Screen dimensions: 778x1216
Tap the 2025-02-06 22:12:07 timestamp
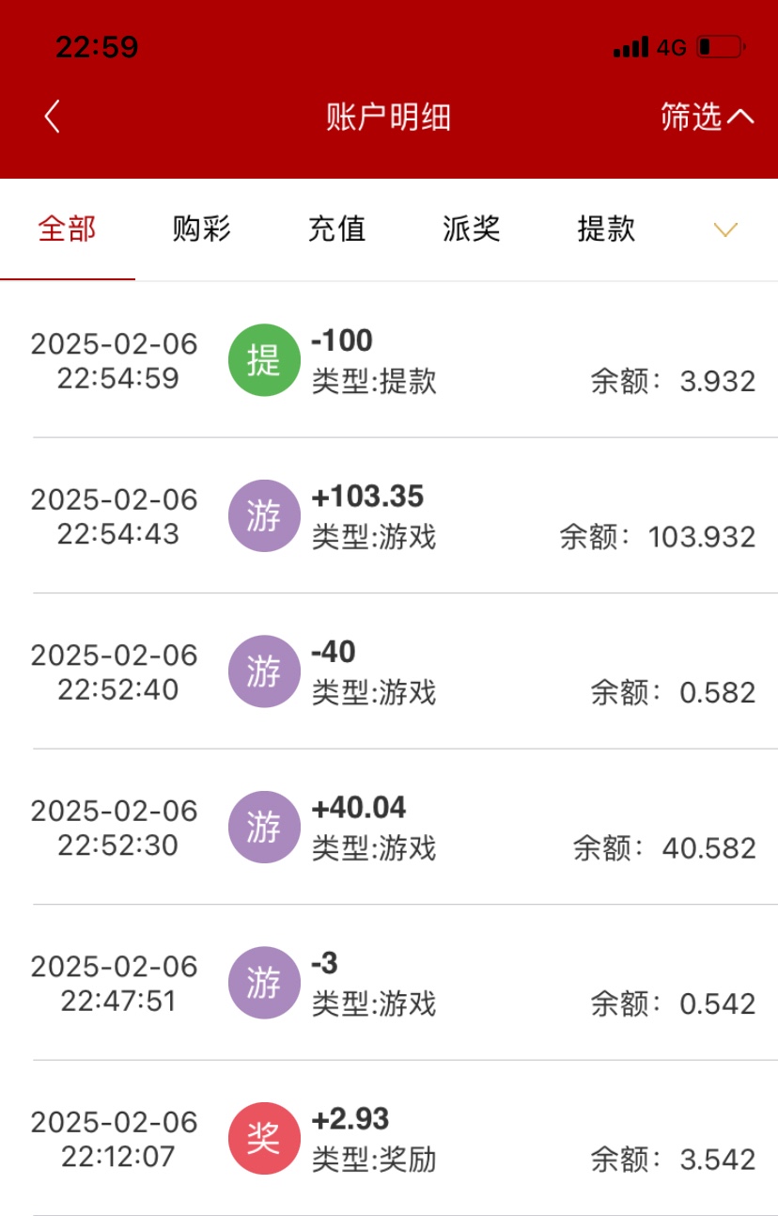click(x=115, y=1139)
